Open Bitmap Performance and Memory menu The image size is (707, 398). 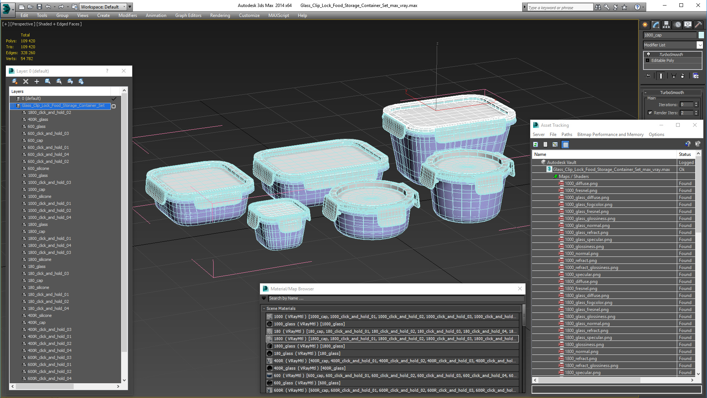(x=610, y=135)
